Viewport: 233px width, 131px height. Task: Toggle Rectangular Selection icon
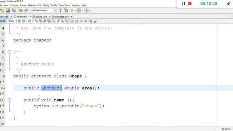tap(53, 21)
